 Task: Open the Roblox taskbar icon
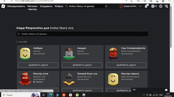pos(84,95)
